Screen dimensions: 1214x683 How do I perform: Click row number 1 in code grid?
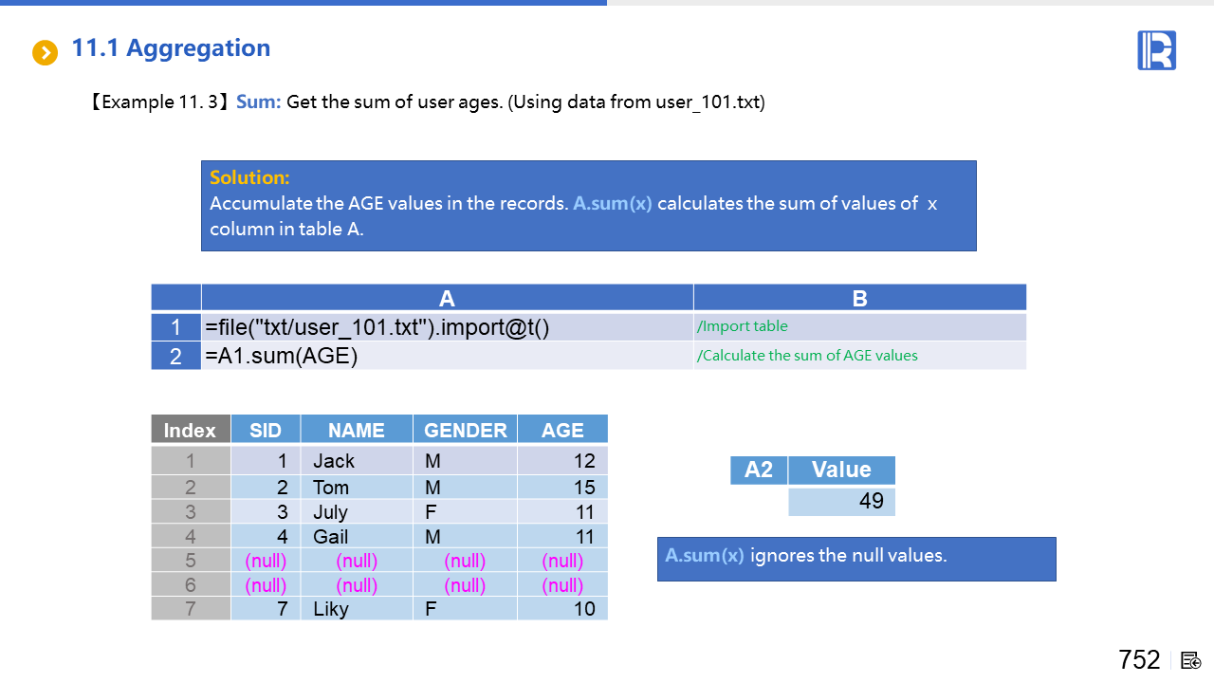click(175, 327)
